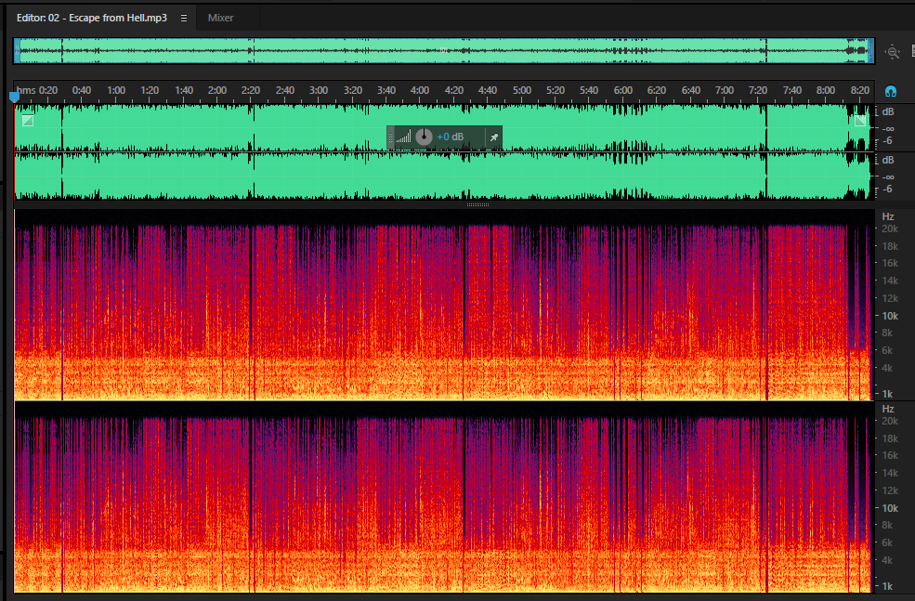
Task: Click the HUD amplitude adjust knob
Action: [x=424, y=137]
